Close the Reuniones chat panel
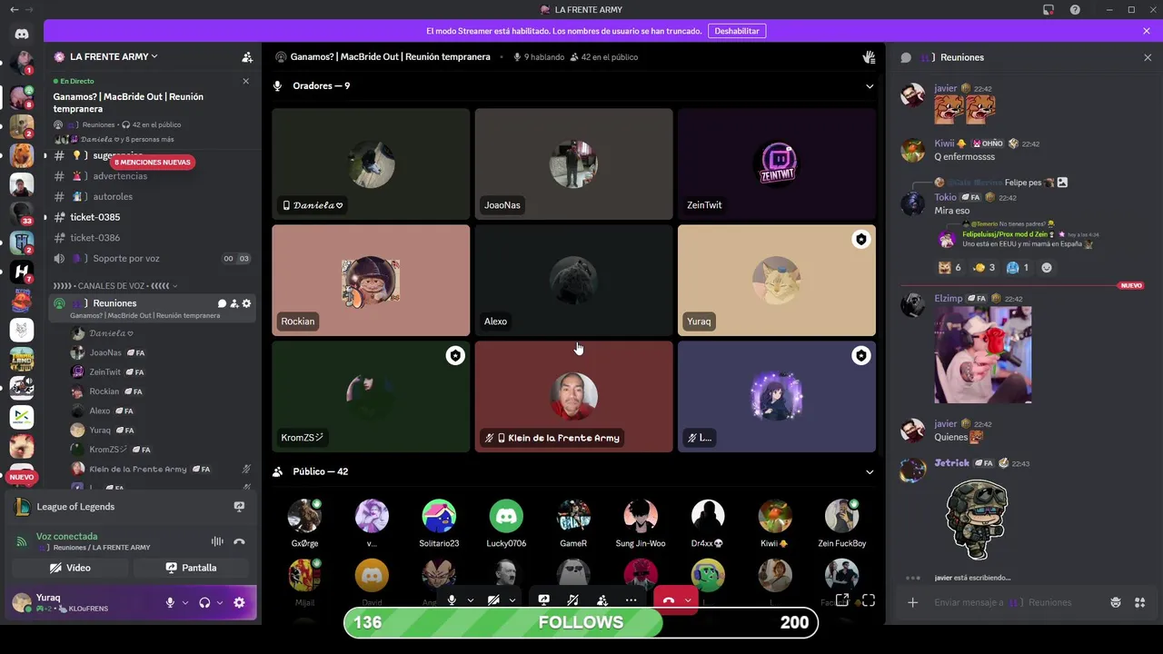1163x654 pixels. (x=1148, y=57)
